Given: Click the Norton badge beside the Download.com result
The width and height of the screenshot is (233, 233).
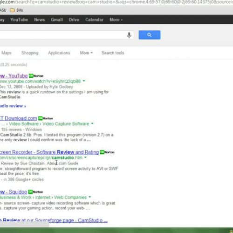Looking at the screenshot, I should [46, 118].
